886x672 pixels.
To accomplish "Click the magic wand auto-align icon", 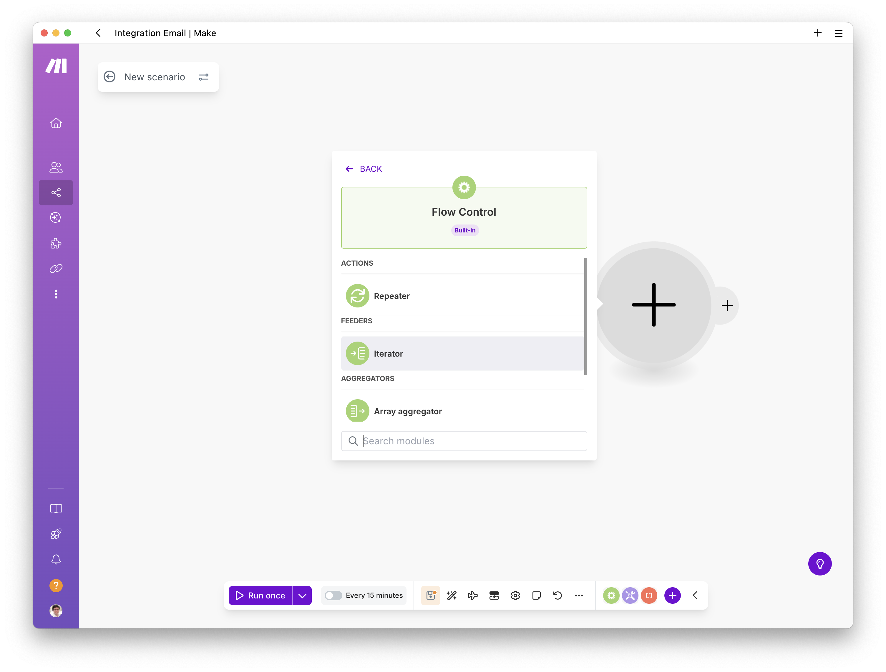I will [x=452, y=596].
